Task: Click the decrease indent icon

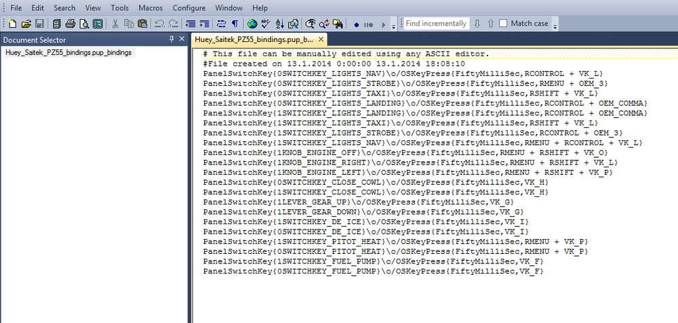Action: point(190,24)
